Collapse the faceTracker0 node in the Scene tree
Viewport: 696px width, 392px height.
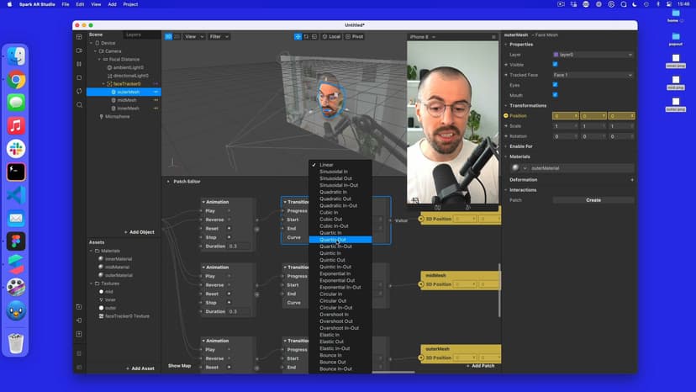[x=103, y=83]
